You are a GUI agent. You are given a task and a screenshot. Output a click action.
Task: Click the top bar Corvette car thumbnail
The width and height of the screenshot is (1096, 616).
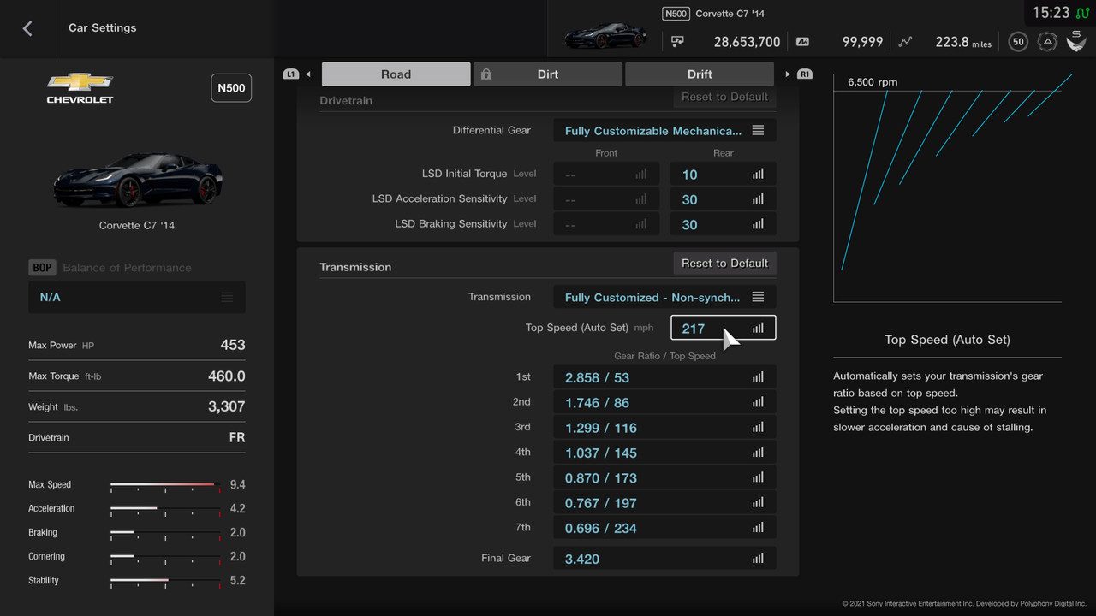[606, 36]
